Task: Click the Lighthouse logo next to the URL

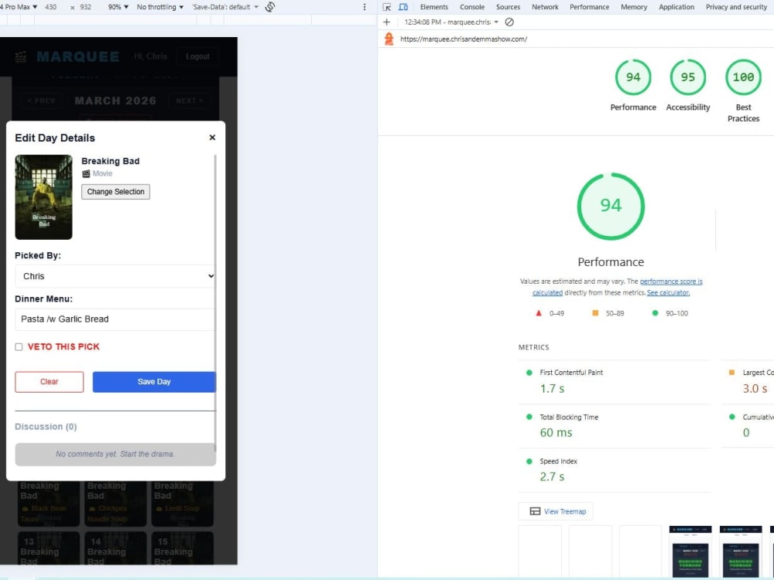Action: [x=389, y=39]
